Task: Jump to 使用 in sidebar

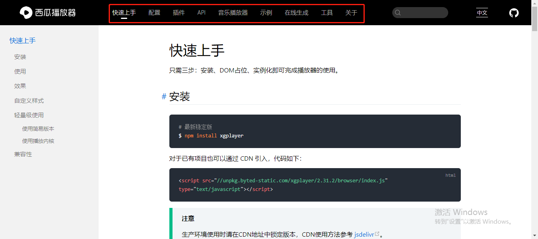Action: pyautogui.click(x=20, y=72)
